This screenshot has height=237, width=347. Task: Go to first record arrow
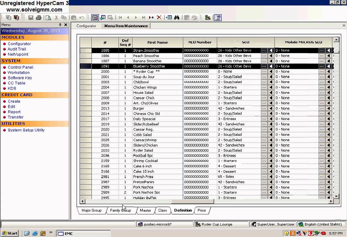(120, 18)
